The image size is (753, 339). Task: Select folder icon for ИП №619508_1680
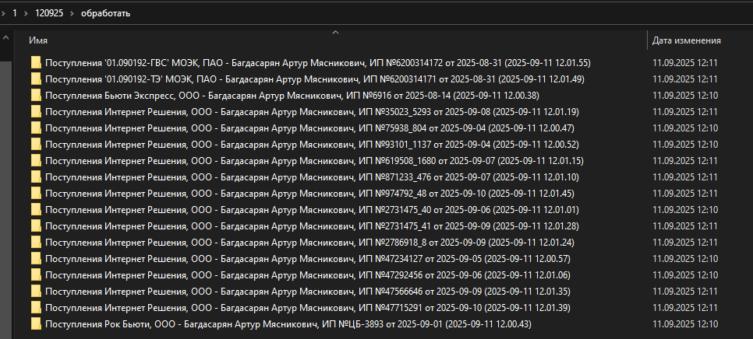(36, 160)
